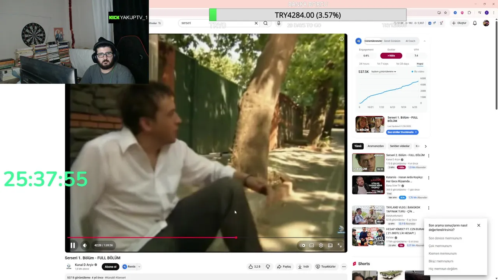
Task: Select the 24 hours time range
Action: pos(364,64)
